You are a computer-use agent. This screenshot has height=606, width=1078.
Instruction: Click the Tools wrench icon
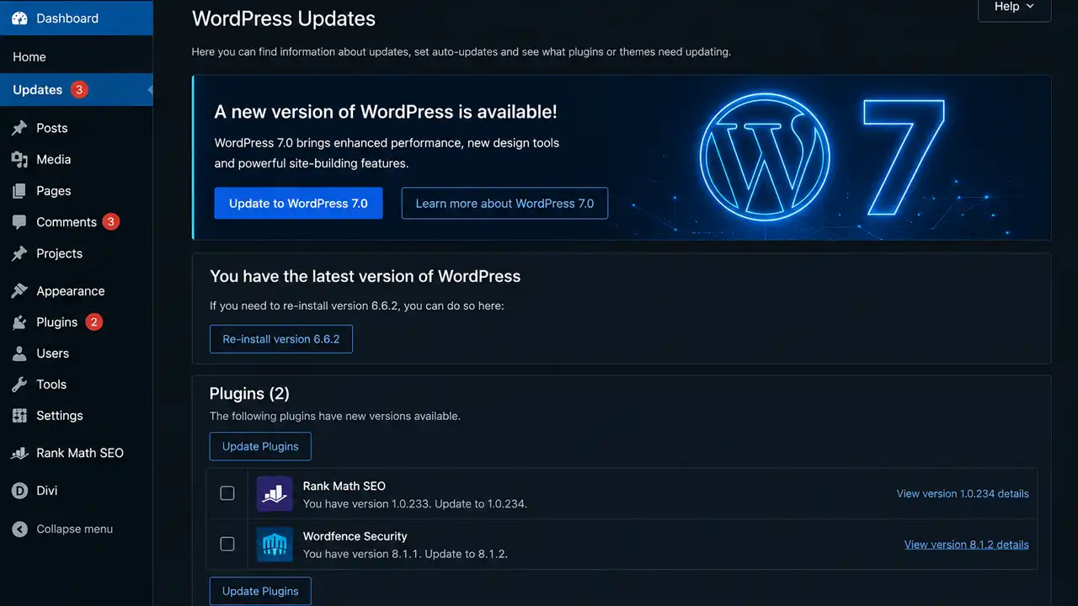(19, 385)
